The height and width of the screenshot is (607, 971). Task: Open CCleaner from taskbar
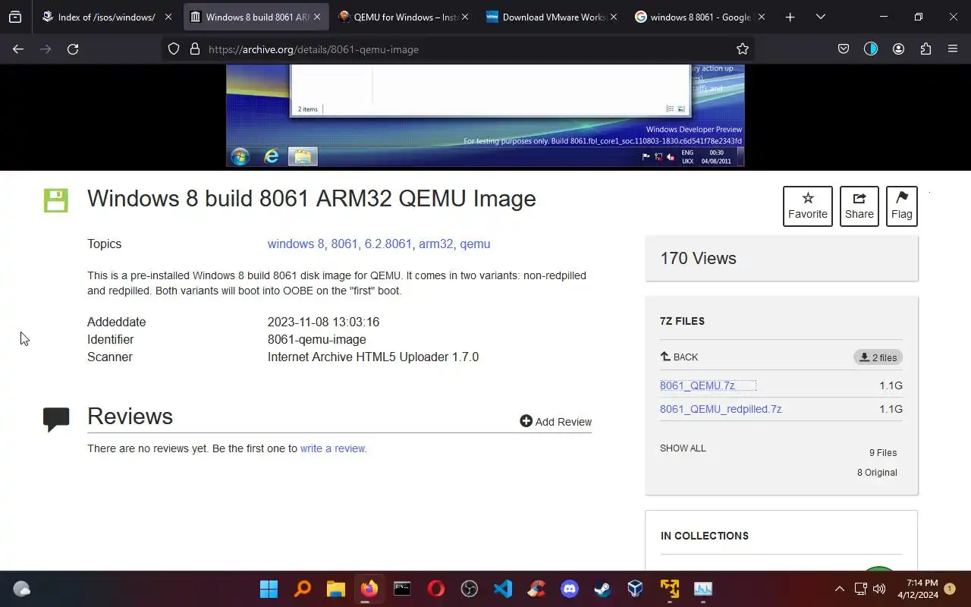tap(536, 589)
